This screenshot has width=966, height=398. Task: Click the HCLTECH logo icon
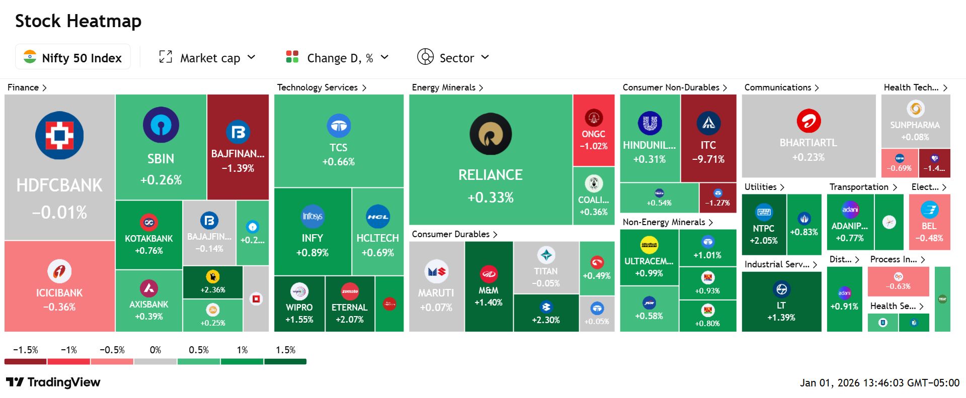pos(378,217)
